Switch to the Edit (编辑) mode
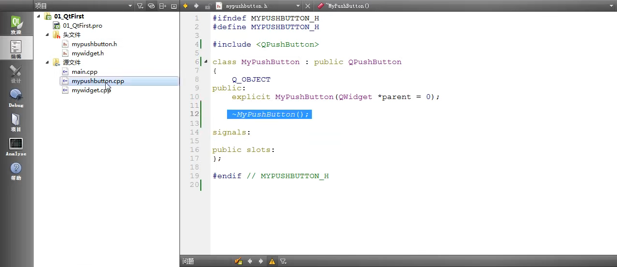Viewport: 617px width, 267px height. pos(16,49)
